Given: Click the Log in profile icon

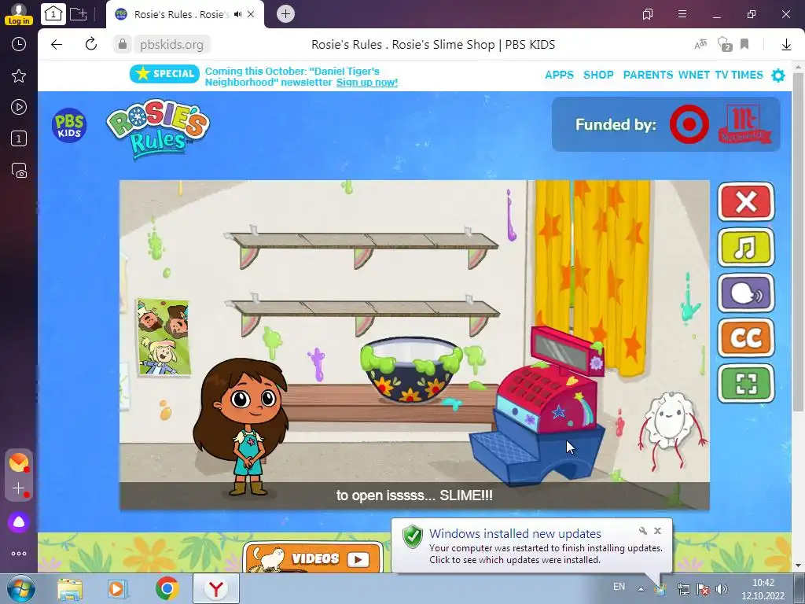Looking at the screenshot, I should coord(19,14).
